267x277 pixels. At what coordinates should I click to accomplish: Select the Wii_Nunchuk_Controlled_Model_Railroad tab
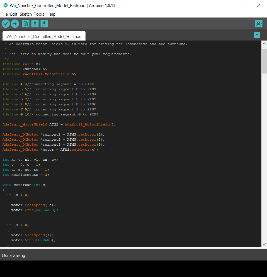(x=44, y=36)
